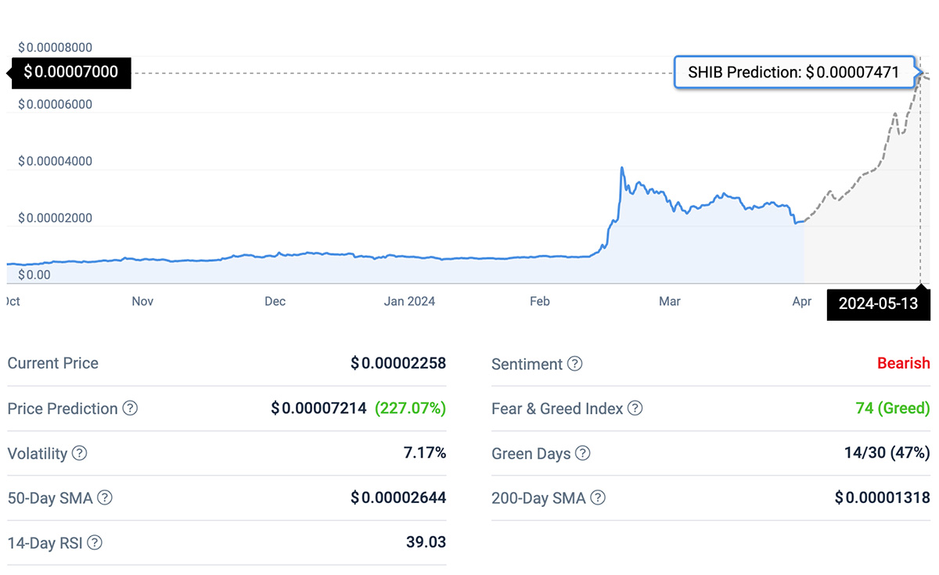Viewport: 939px width, 575px height.
Task: Click the predicted price $0.00007214
Action: point(319,408)
